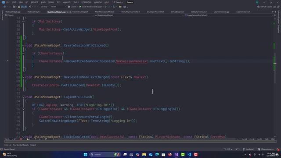281x158 pixels.
Task: Open the Debug menu
Action: [x=51, y=2]
